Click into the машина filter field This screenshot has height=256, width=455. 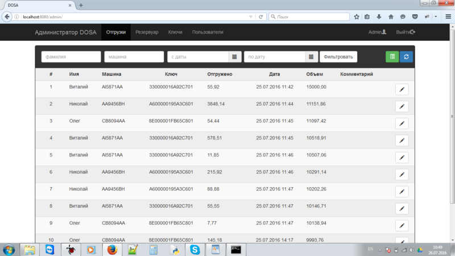[x=134, y=57]
